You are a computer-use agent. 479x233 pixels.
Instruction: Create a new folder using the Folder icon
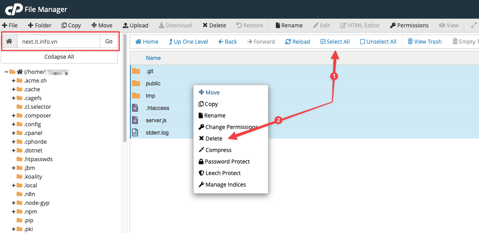[39, 25]
